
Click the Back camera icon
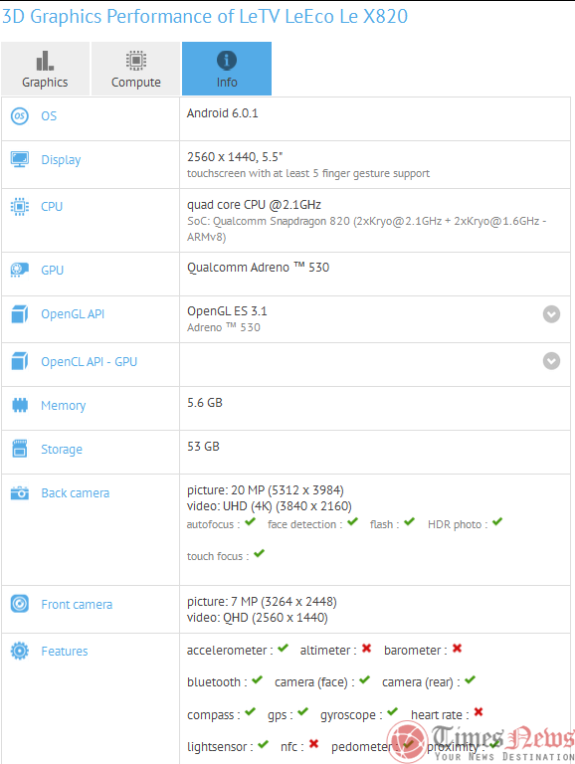(20, 492)
